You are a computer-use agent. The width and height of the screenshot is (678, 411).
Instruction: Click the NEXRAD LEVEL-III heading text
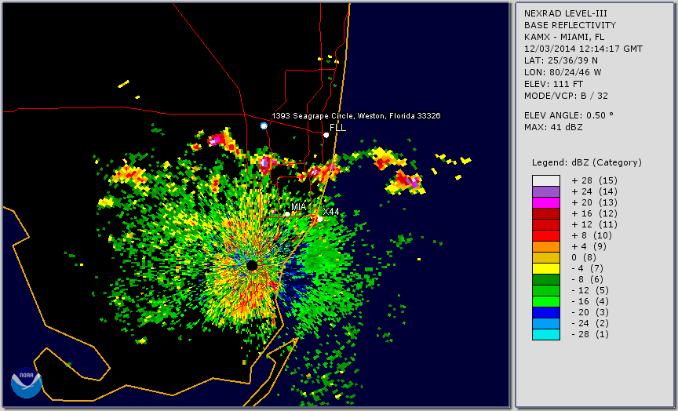(x=567, y=13)
